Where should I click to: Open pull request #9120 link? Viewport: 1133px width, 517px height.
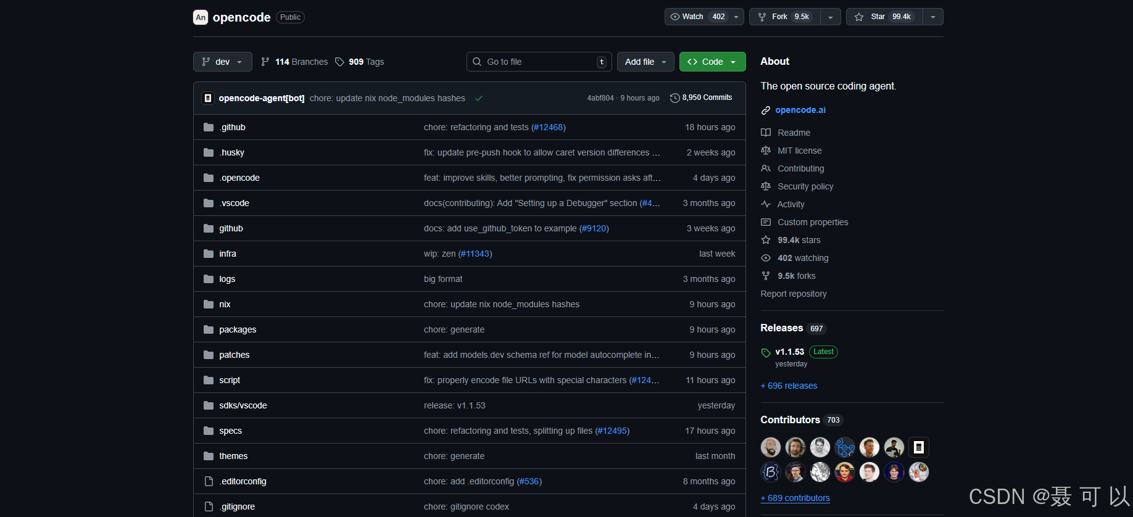pos(594,228)
